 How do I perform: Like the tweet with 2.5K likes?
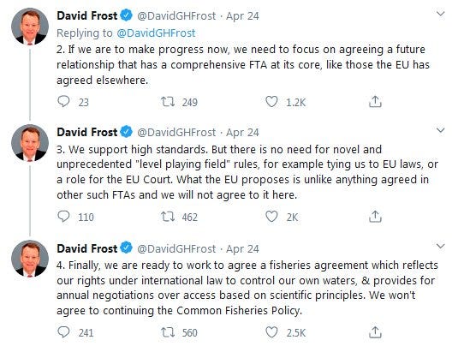tap(271, 332)
